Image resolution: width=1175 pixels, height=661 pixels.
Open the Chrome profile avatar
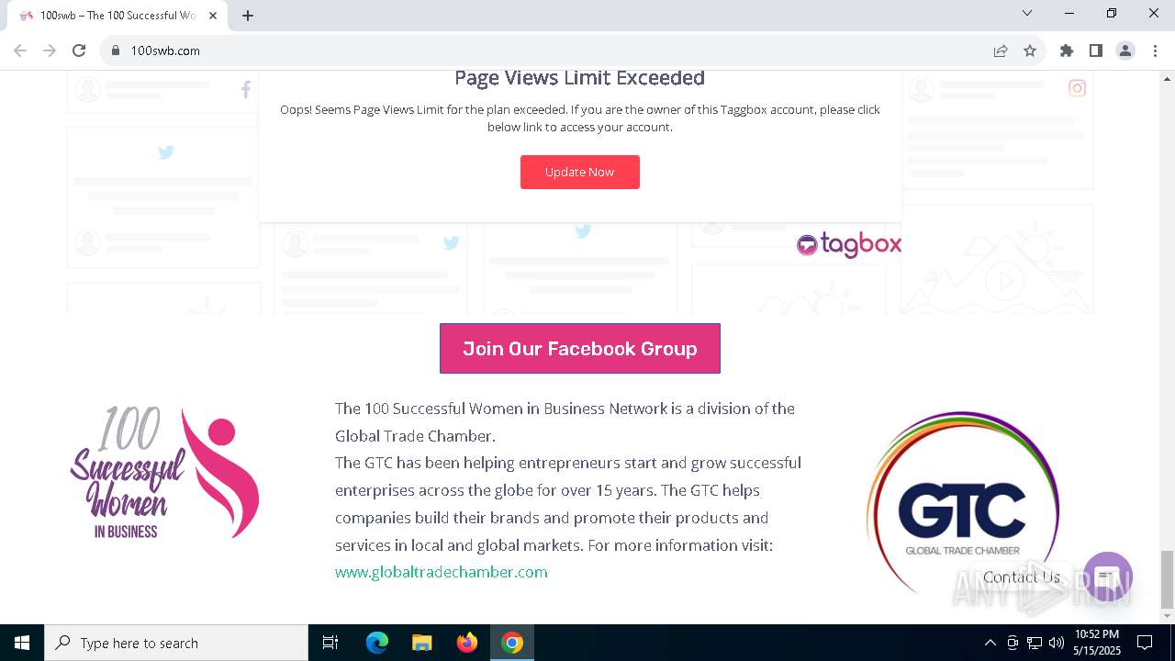[x=1125, y=50]
